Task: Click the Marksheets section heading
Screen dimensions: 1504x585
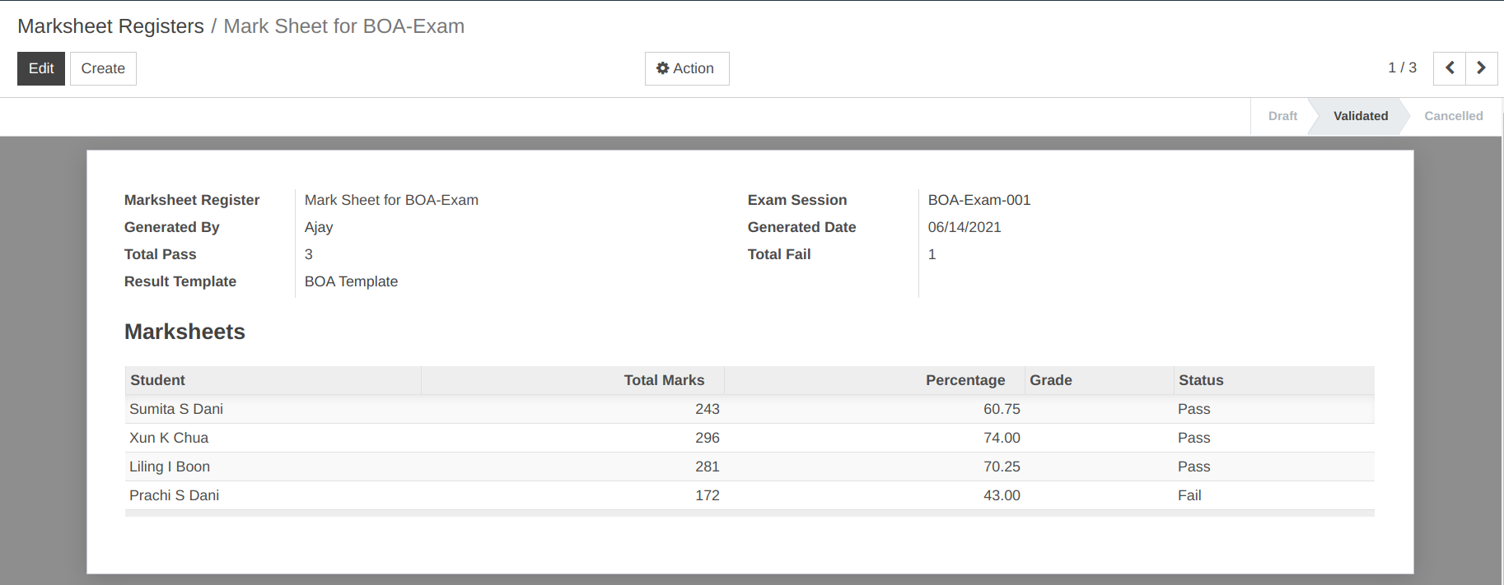Action: click(184, 332)
